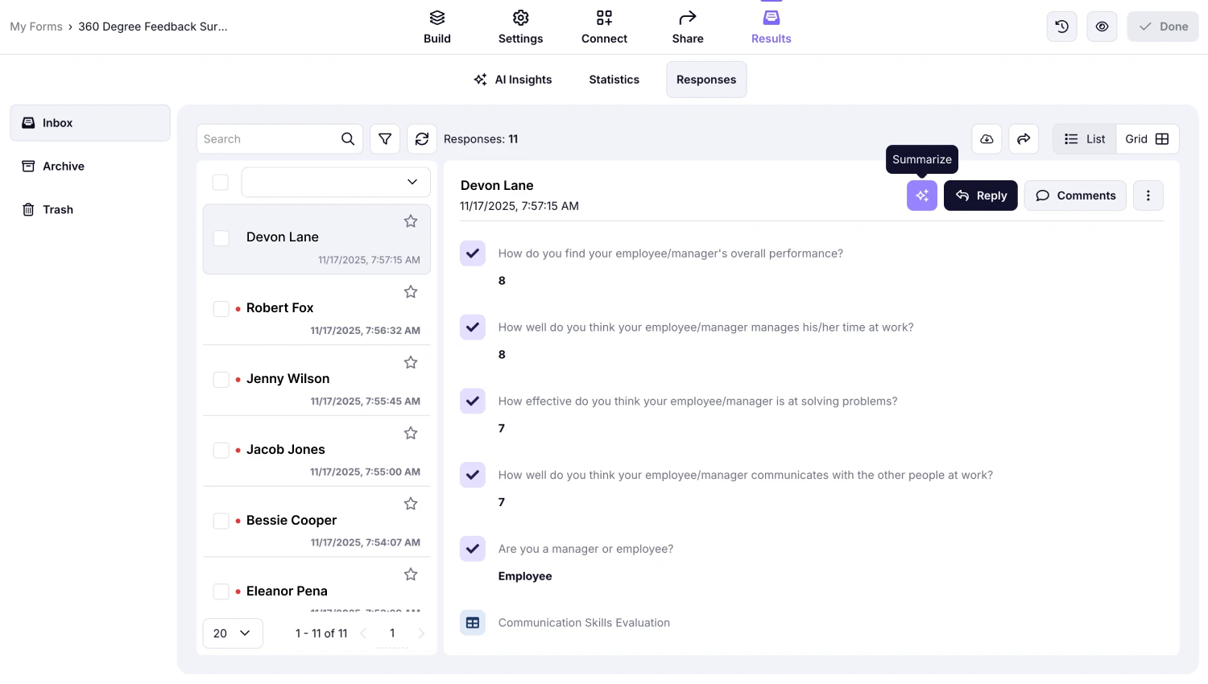Click the Search input field
Image resolution: width=1208 pixels, height=684 pixels.
[270, 139]
